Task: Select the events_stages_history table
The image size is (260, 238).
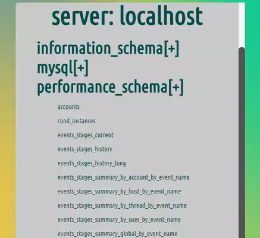Action: click(85, 149)
